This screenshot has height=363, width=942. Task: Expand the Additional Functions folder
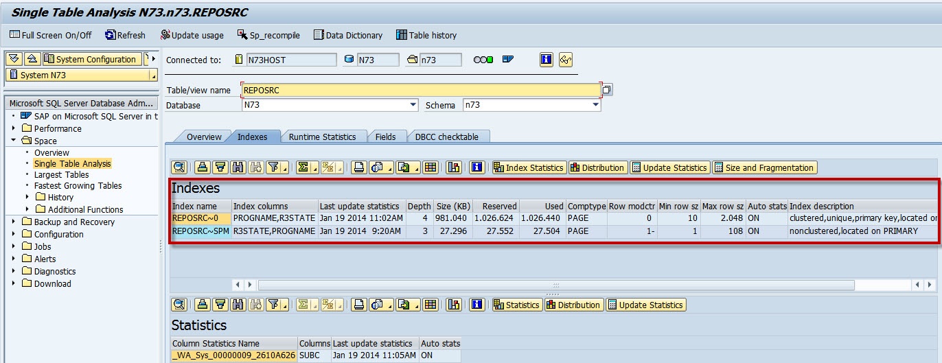[27, 209]
